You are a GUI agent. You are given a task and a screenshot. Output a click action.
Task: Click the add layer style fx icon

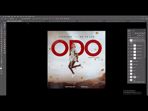(133, 82)
